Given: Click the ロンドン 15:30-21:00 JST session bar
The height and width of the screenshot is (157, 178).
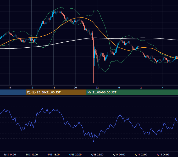Looking at the screenshot, I should (x=55, y=92).
